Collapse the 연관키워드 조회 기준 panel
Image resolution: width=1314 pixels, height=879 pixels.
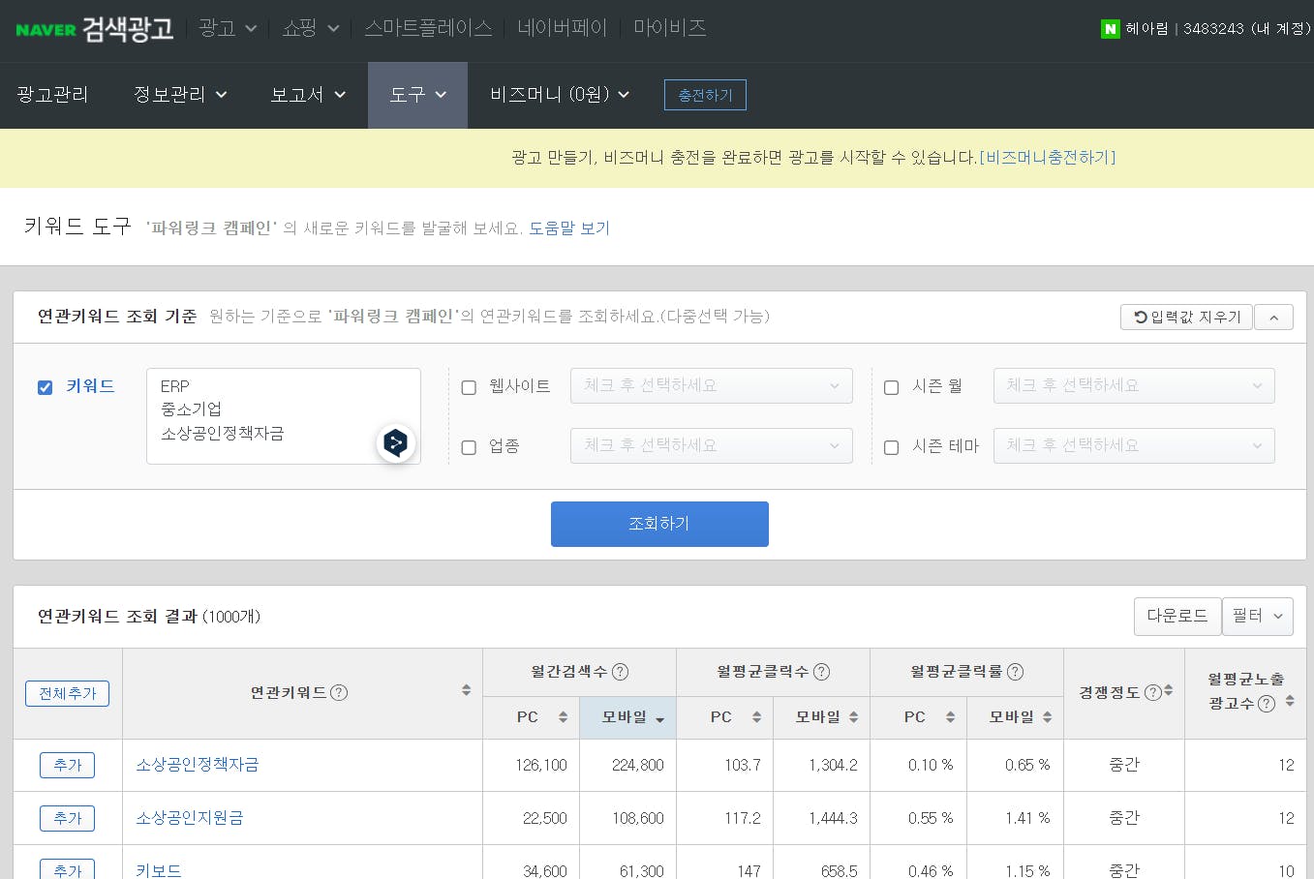[x=1273, y=318]
